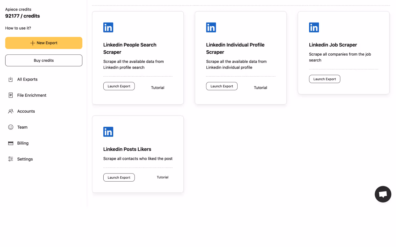Click the Linkedin People Search Scraper title

coord(130,48)
